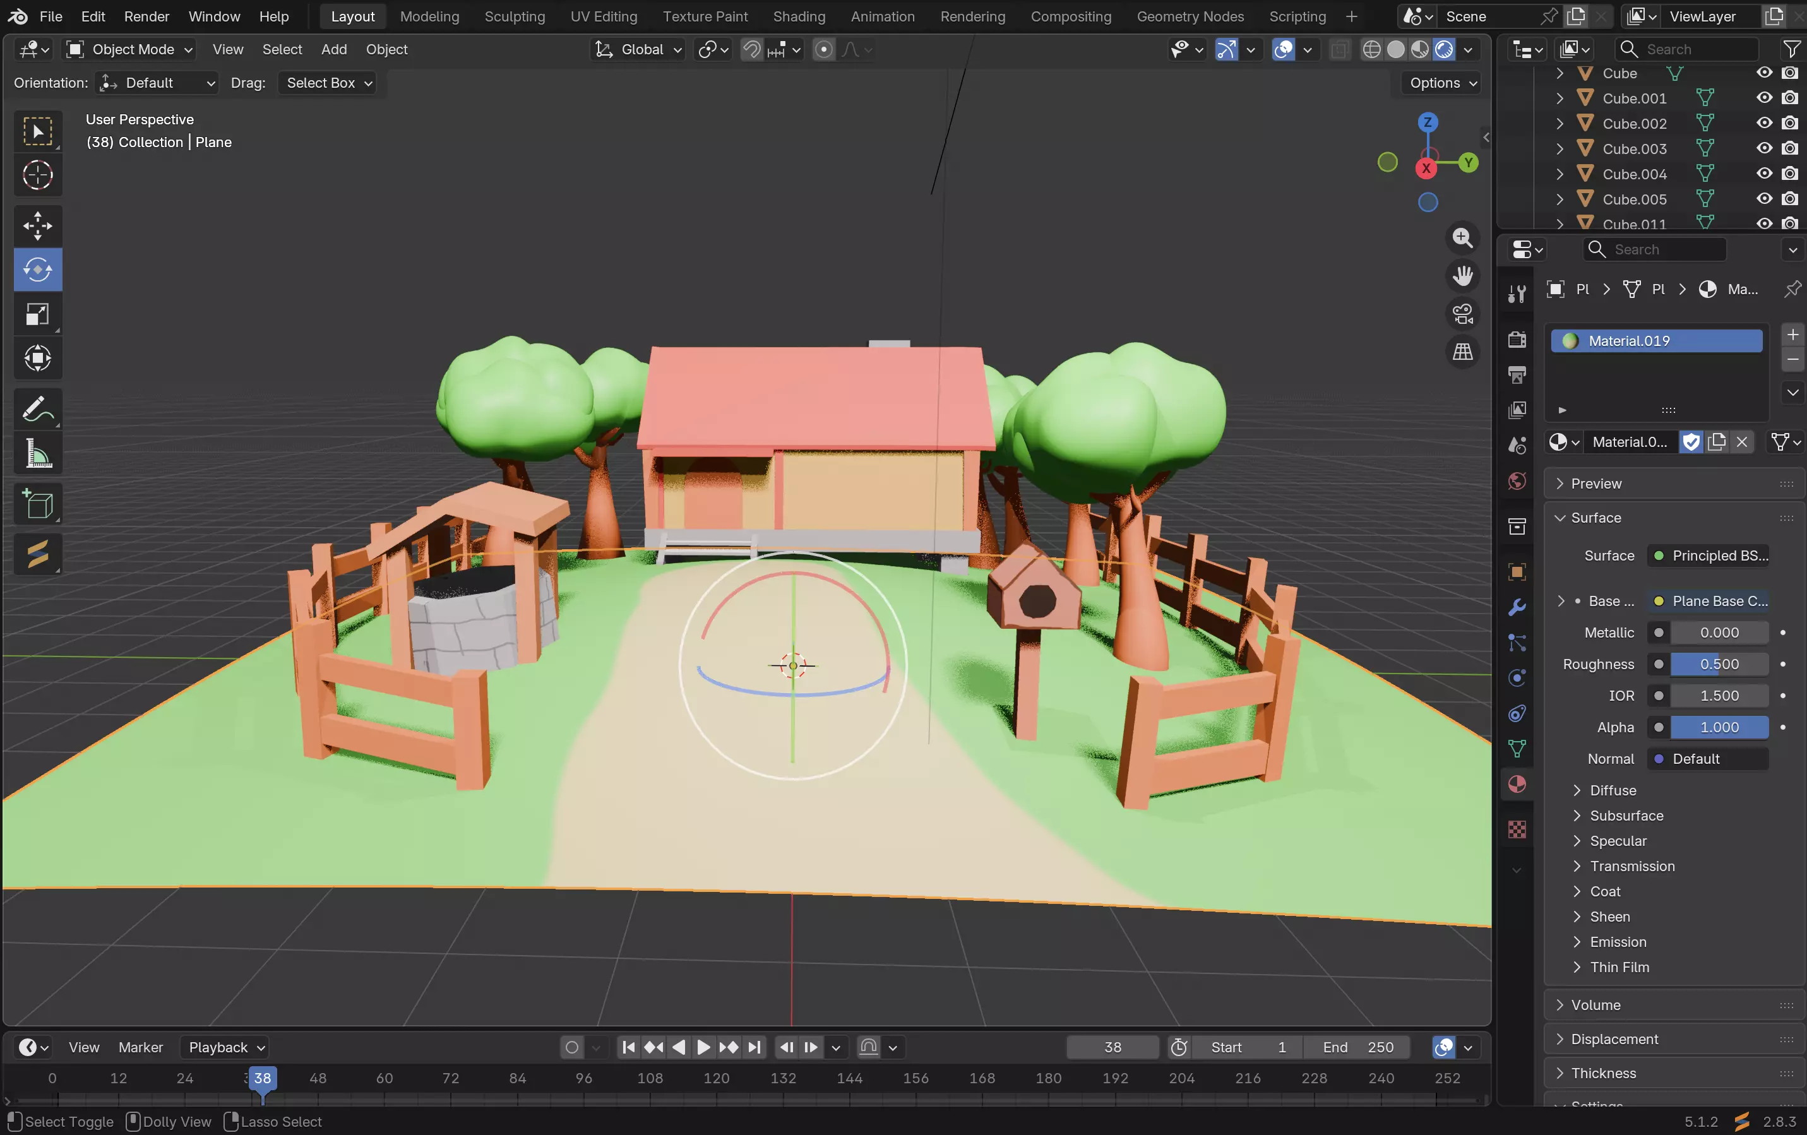Activate the 3D Cursor tool
1807x1135 pixels.
[37, 175]
